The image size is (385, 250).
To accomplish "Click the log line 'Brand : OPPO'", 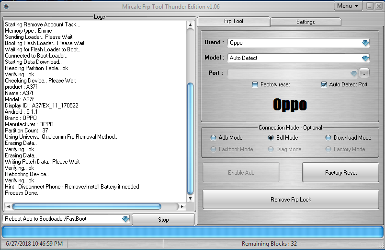I will click(21, 118).
